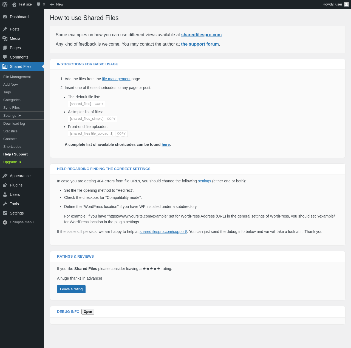The width and height of the screenshot is (351, 348).
Task: Click the Tools wrench icon
Action: tap(5, 204)
